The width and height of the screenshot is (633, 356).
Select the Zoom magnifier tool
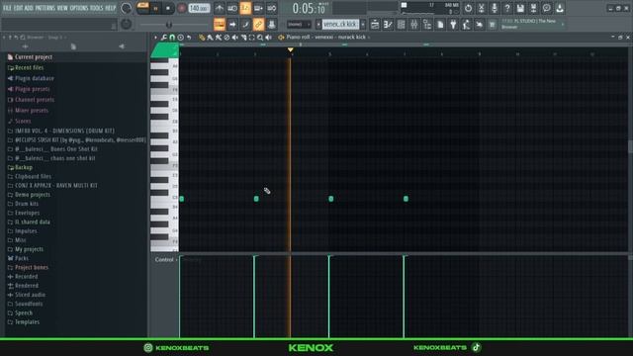point(260,38)
